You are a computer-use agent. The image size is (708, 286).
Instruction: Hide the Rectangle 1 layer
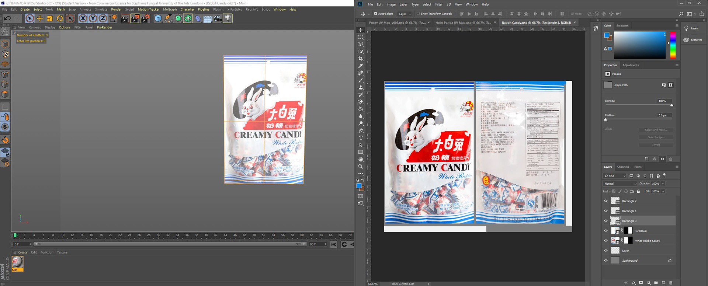pos(605,211)
